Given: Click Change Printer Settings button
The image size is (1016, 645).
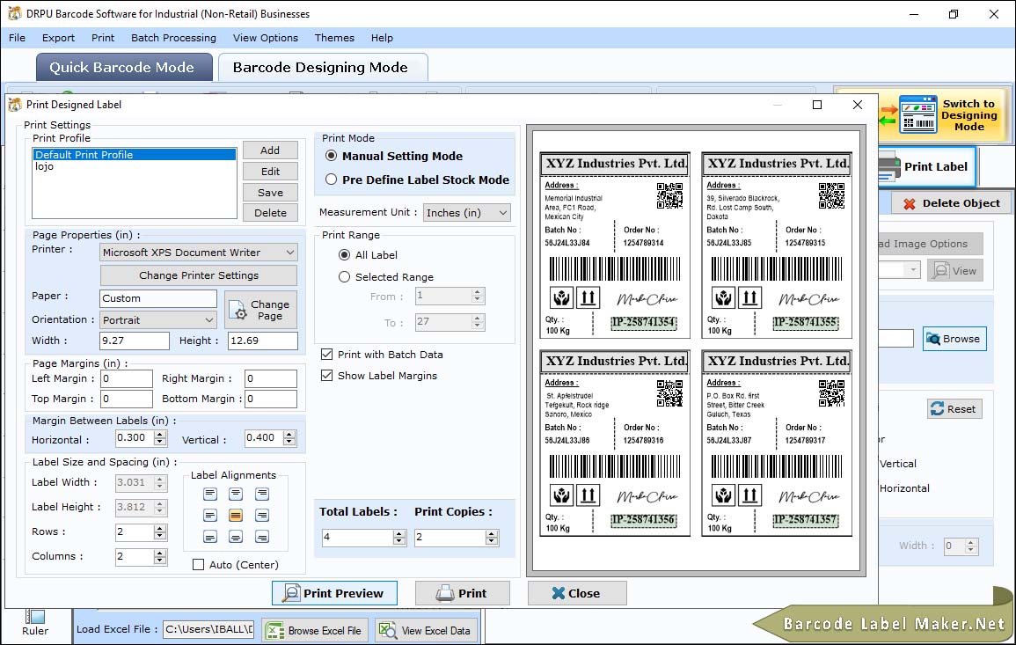Looking at the screenshot, I should [198, 275].
